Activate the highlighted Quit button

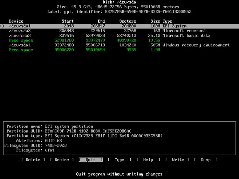coord(90,160)
